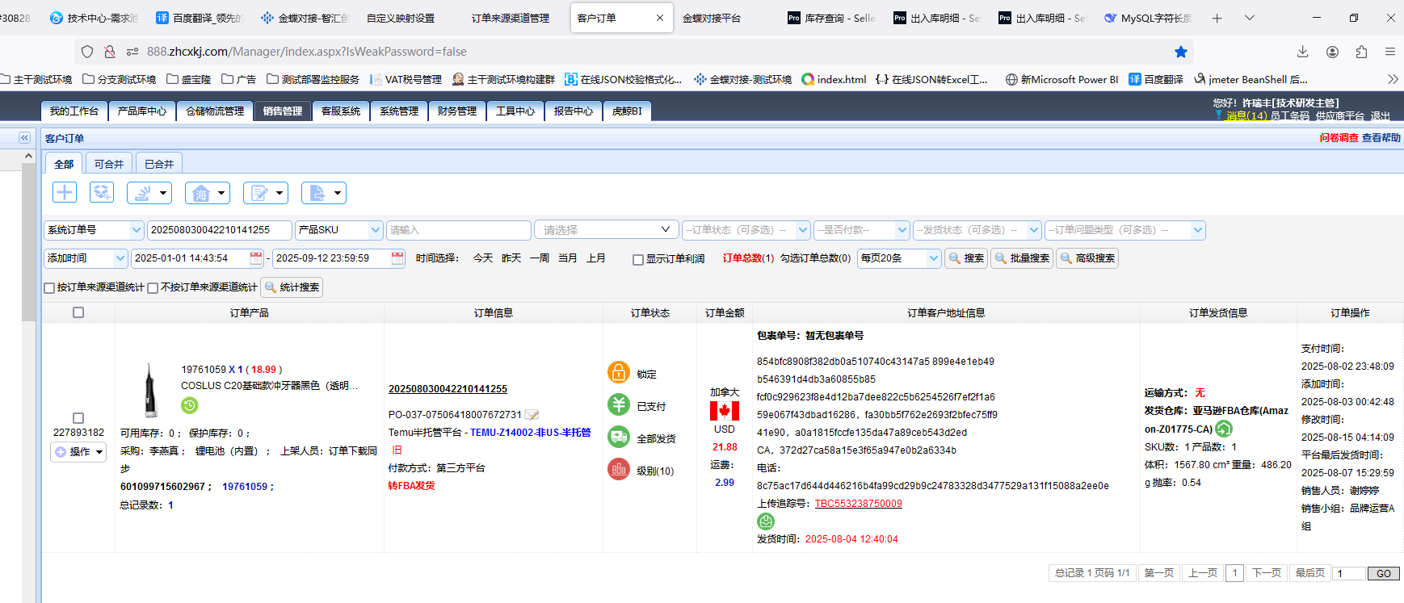Click the green yuan paid status icon (已支付)
The image size is (1404, 603).
pos(619,404)
